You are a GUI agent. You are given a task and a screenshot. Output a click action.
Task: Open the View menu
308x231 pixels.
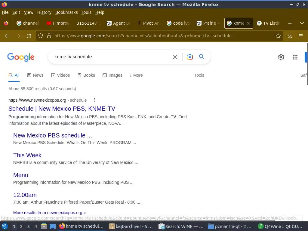pos(29,12)
